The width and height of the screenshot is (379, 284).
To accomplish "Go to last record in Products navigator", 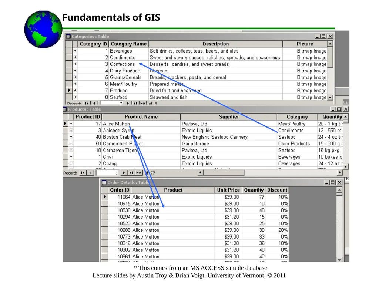I will 131,173.
